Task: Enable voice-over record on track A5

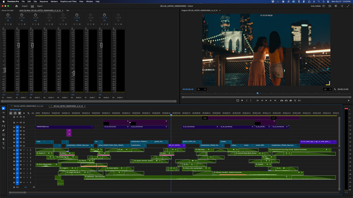Action: (31, 165)
